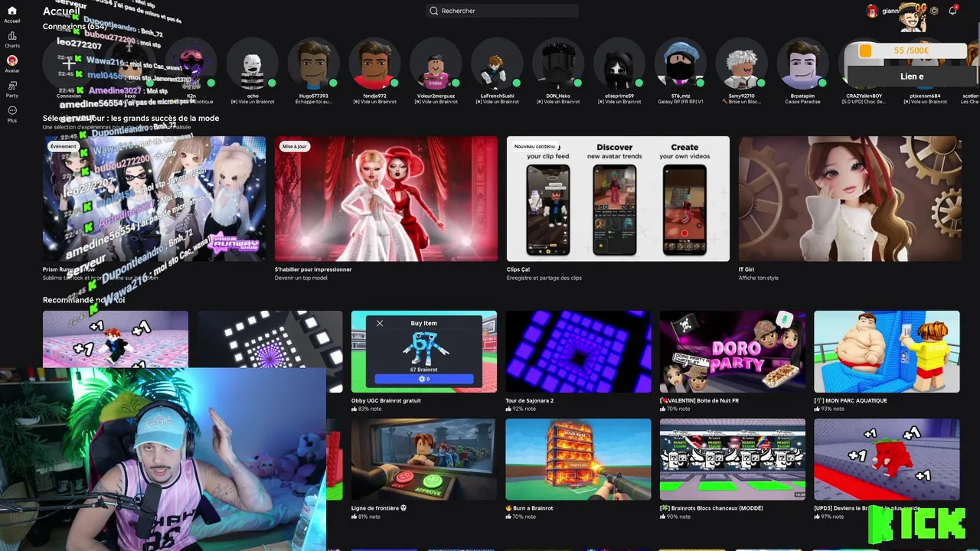Click the add Connexion plus button
980x551 pixels.
pos(68,64)
